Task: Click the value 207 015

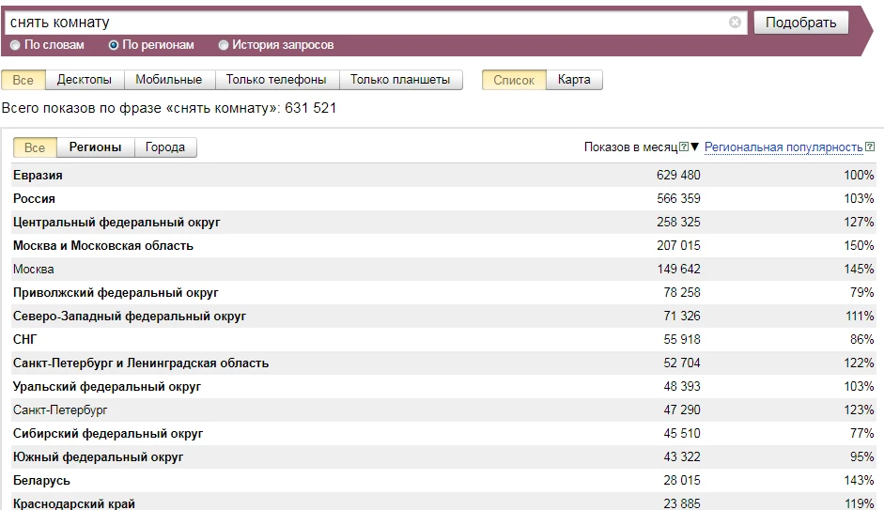Action: pos(678,246)
